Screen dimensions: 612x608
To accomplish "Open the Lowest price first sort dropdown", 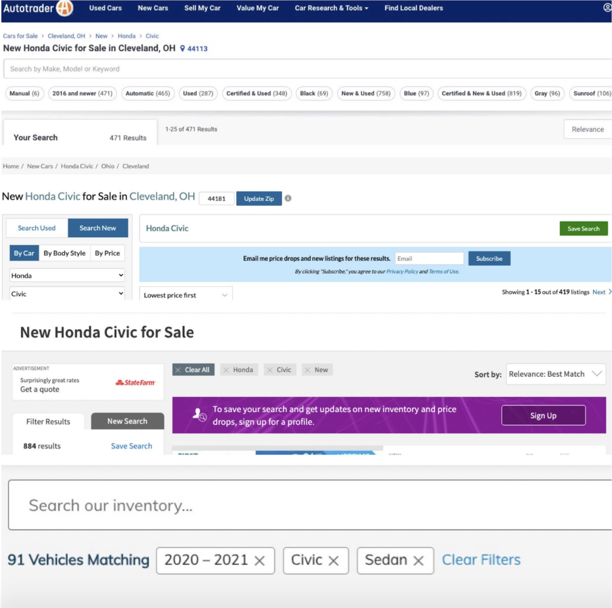I will point(186,295).
